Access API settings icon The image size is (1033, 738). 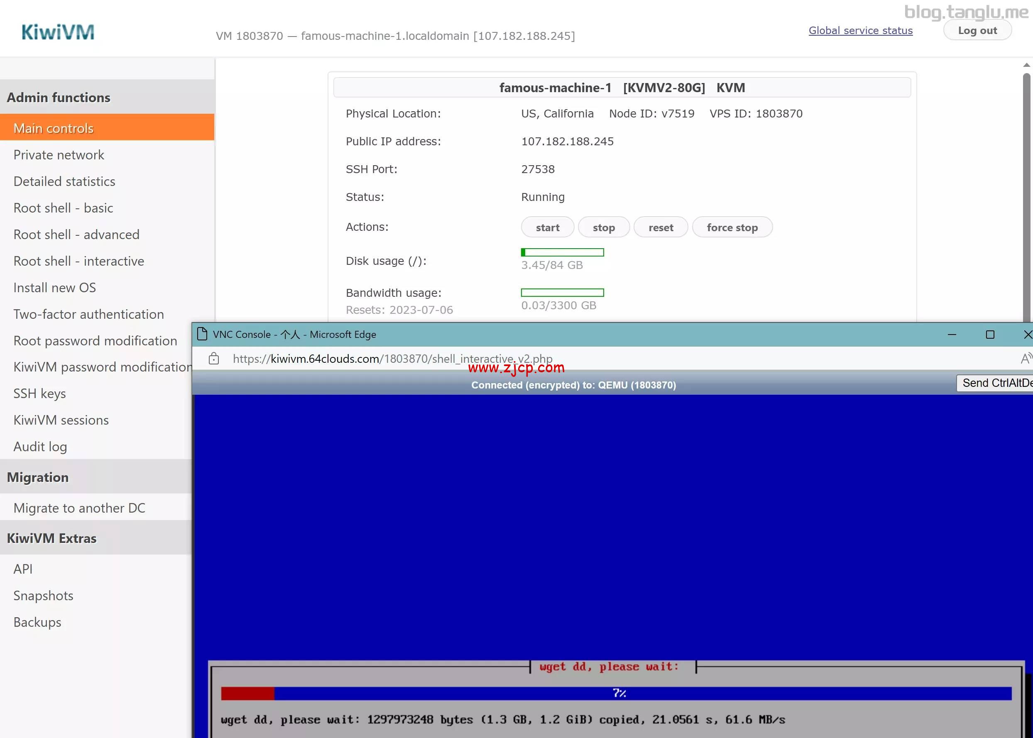coord(23,568)
